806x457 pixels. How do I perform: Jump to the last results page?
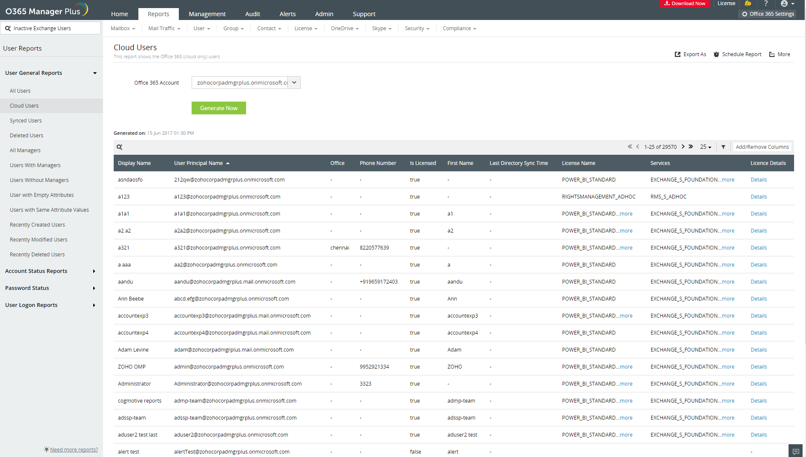coord(691,147)
